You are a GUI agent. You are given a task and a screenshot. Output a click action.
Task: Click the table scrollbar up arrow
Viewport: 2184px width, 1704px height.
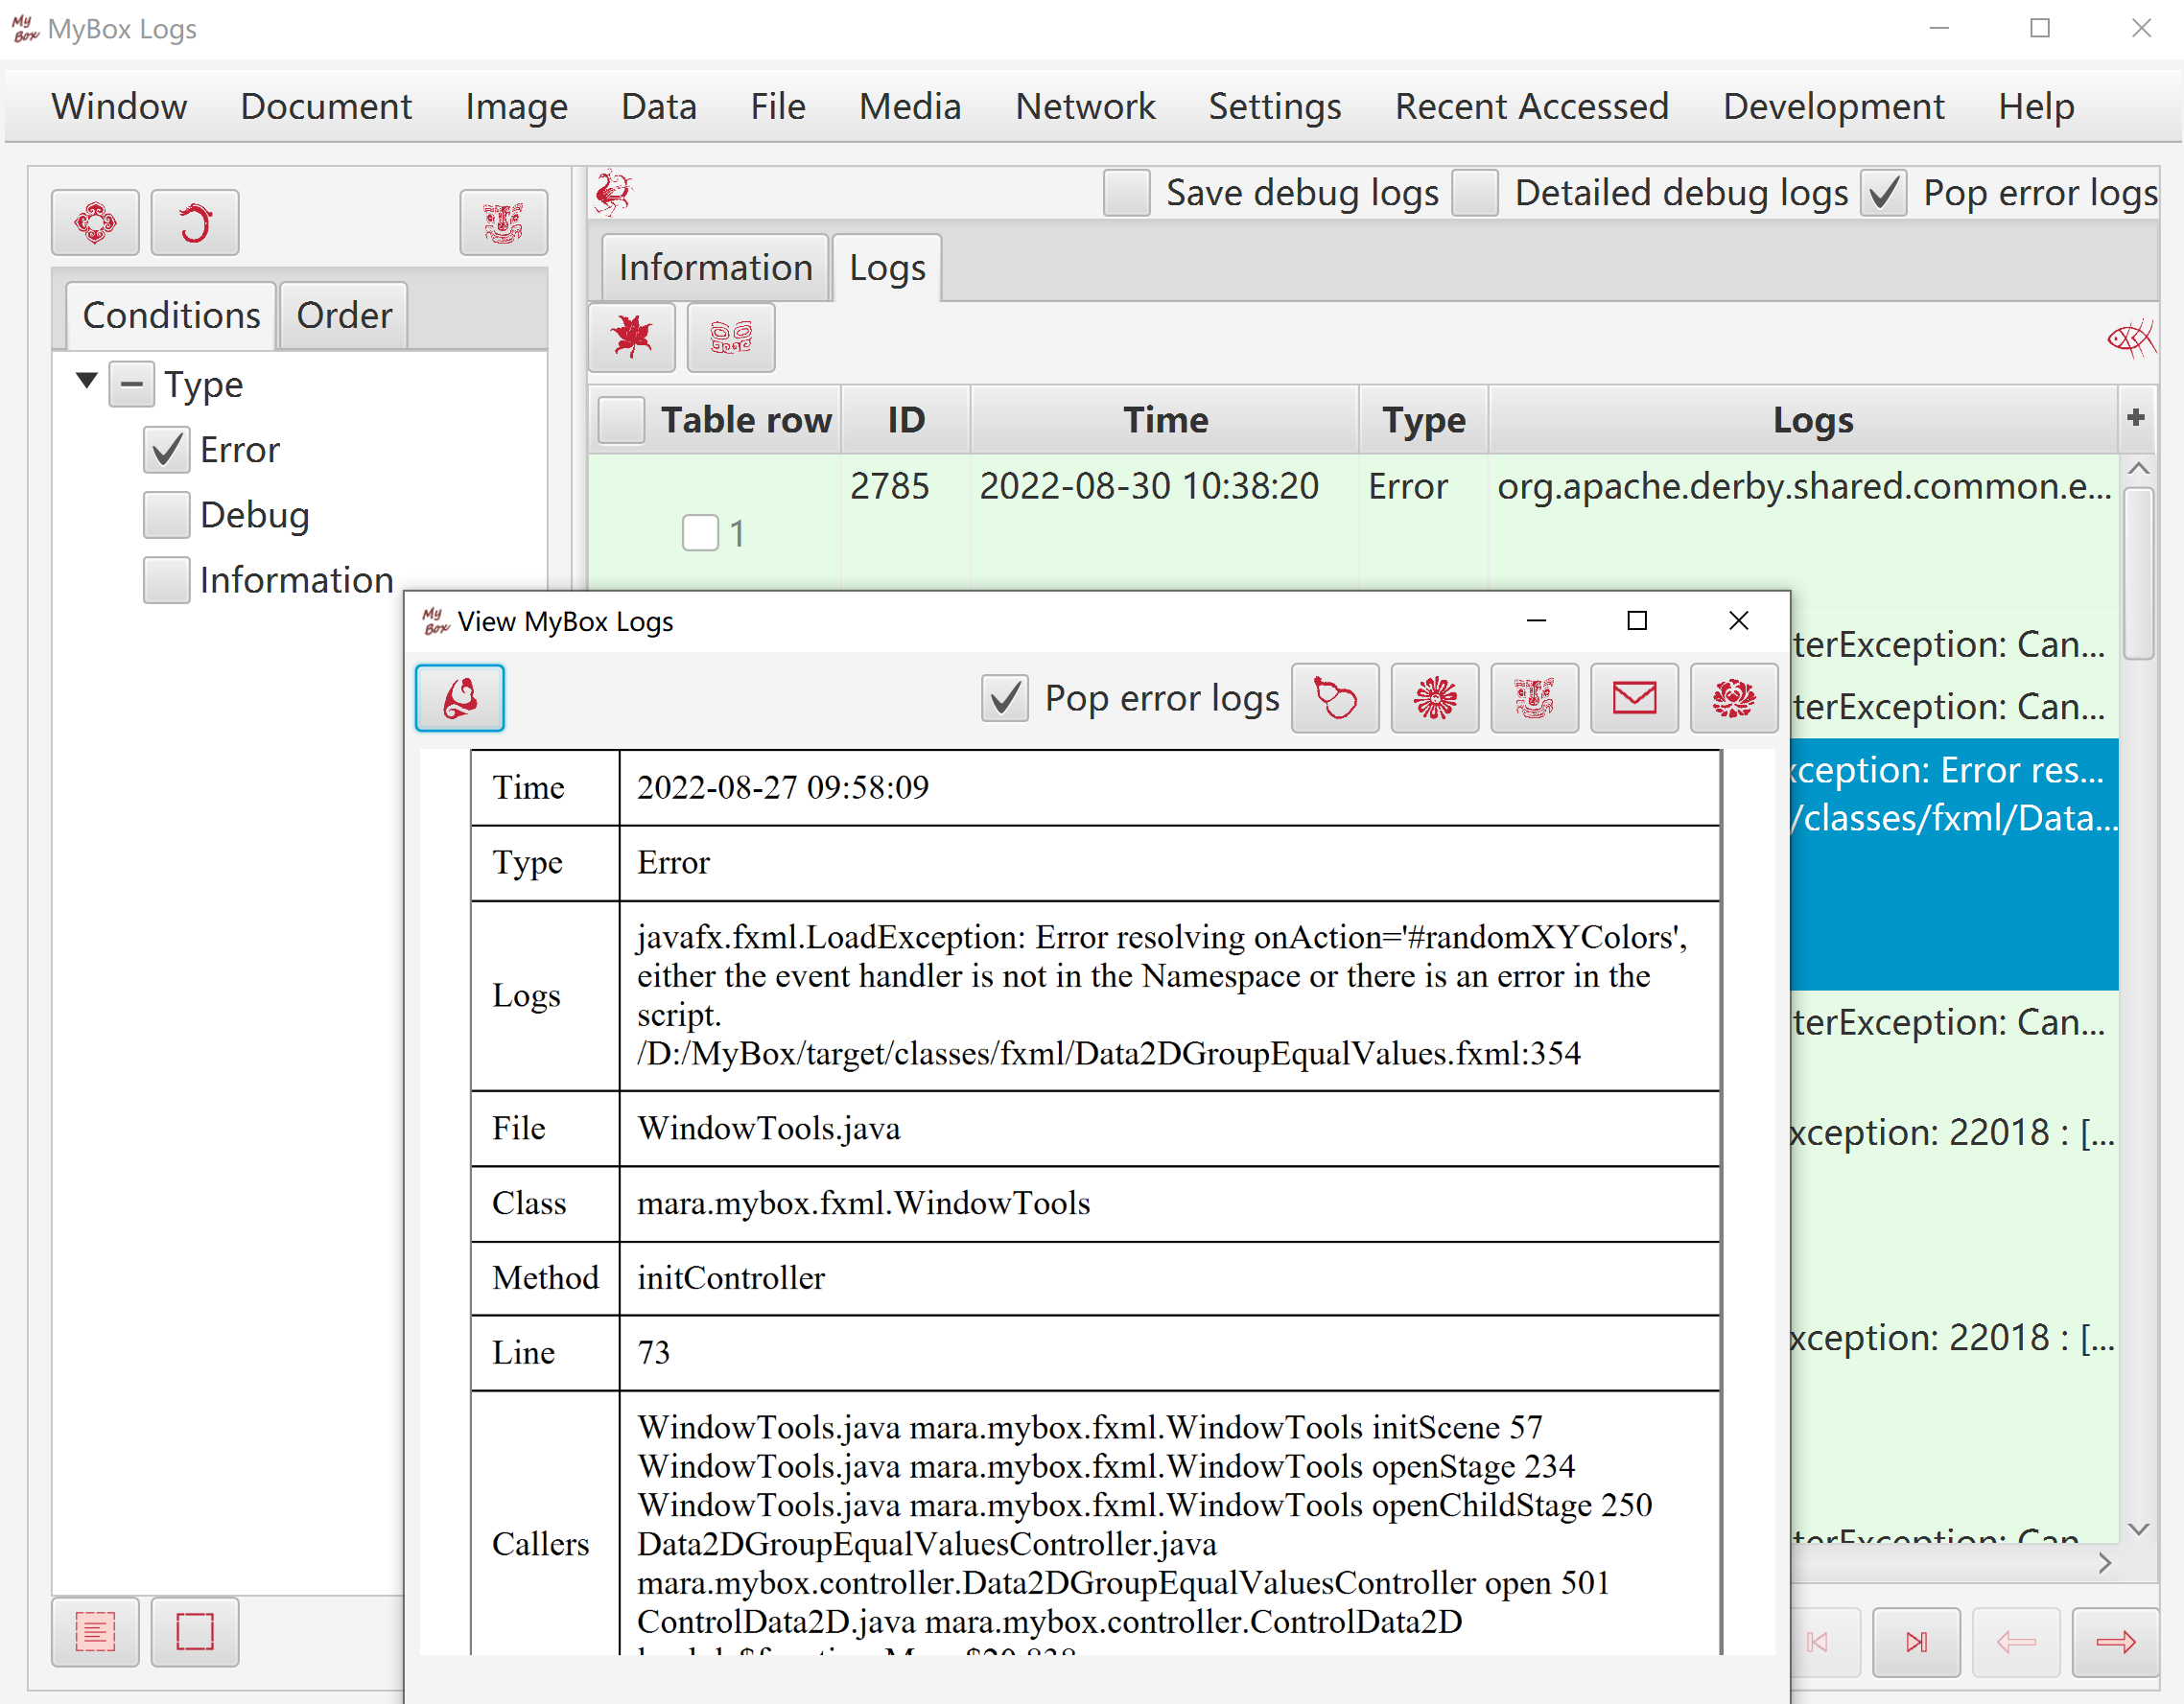[x=2138, y=468]
